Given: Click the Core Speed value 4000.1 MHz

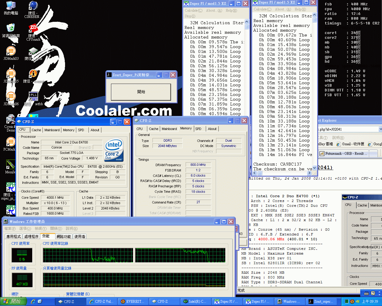Looking at the screenshot, I should point(55,198).
